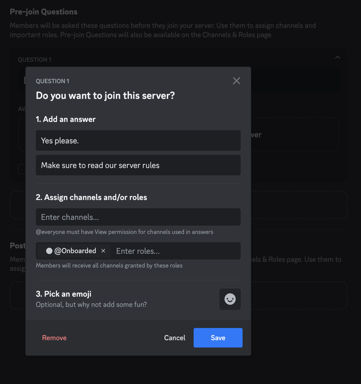Viewport: 361px width, 384px height.
Task: Click the @Onboarded role color dot
Action: coord(49,251)
